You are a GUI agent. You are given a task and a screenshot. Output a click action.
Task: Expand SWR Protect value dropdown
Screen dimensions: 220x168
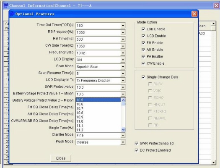[123, 87]
